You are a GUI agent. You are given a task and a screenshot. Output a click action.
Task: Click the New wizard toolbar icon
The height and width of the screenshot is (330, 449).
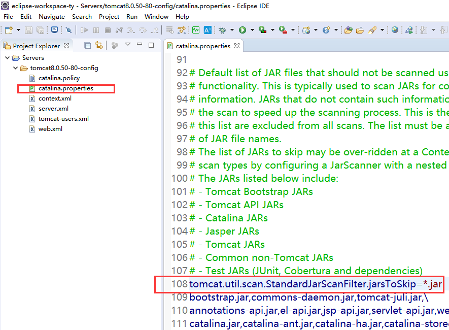[9, 30]
